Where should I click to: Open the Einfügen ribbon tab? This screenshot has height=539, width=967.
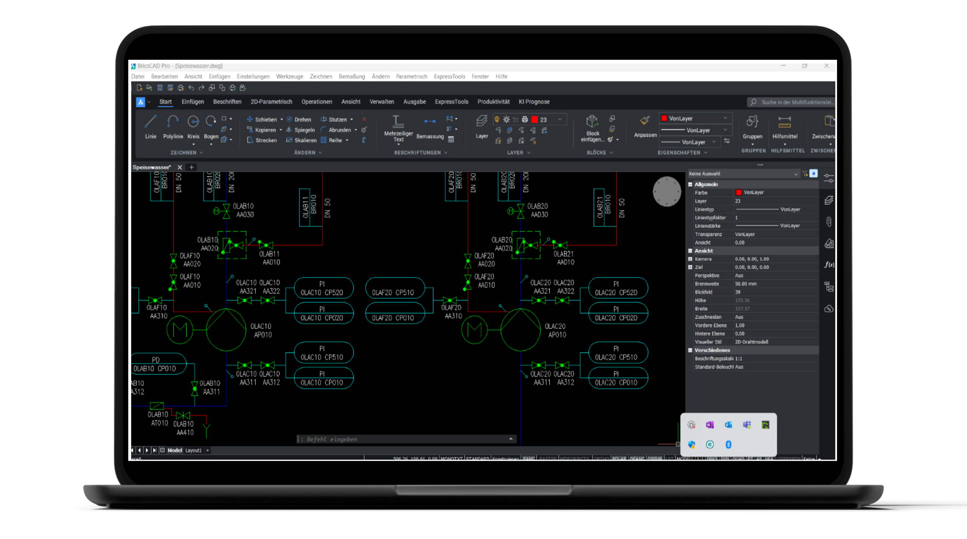193,102
